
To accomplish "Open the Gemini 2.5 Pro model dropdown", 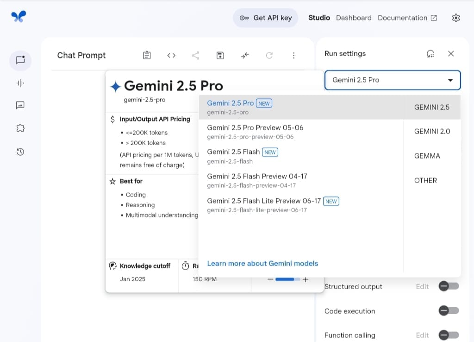I will click(x=393, y=80).
